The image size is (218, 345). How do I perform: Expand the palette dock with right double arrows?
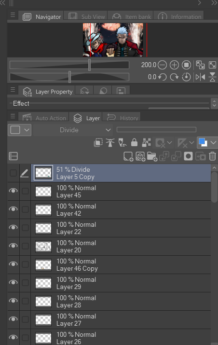(214, 2)
